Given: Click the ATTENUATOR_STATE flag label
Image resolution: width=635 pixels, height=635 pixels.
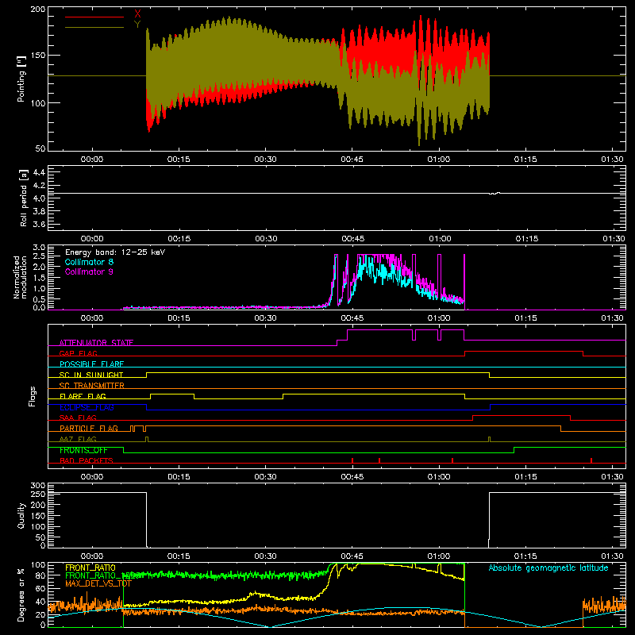Looking at the screenshot, I should click(x=96, y=343).
